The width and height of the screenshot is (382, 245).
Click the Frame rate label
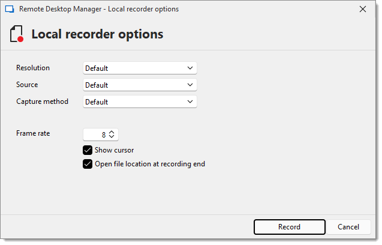click(x=33, y=133)
